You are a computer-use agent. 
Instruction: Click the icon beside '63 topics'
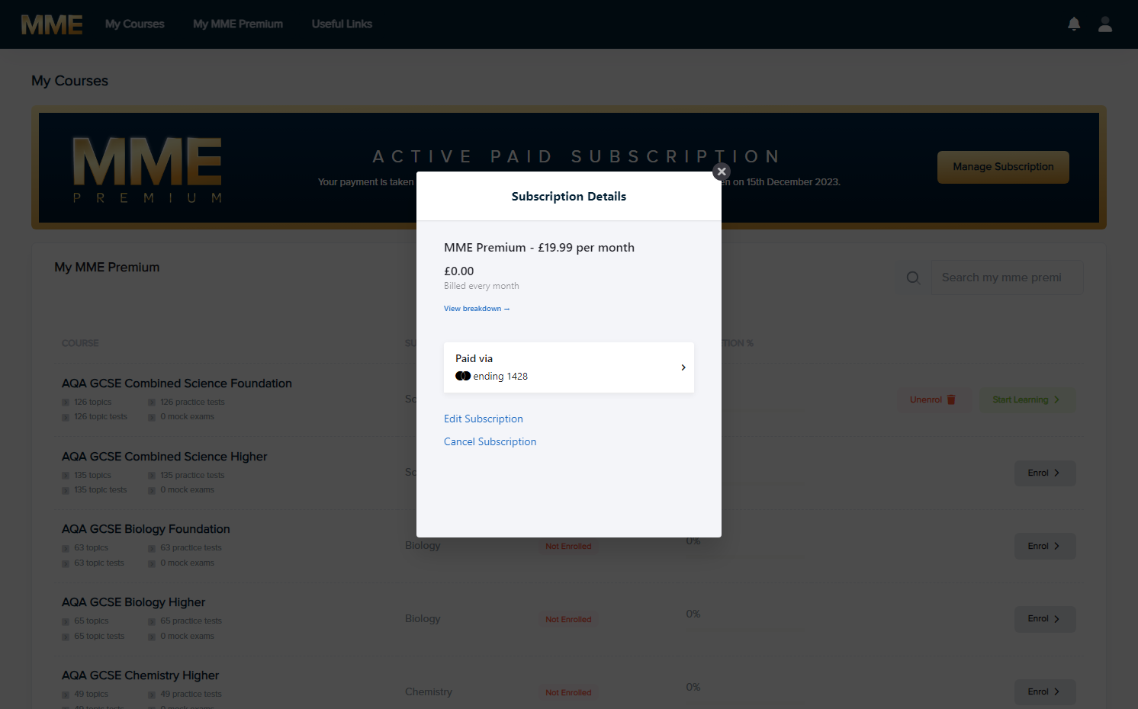coord(66,548)
